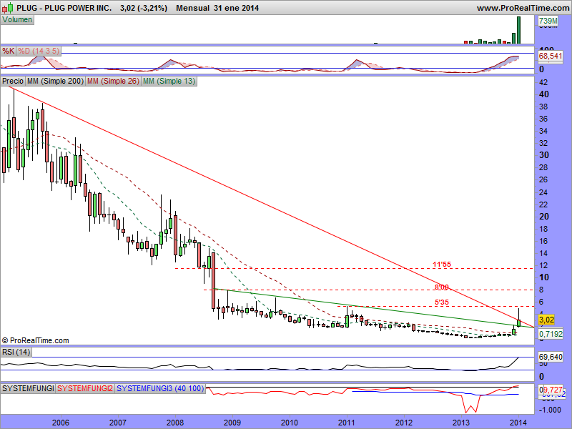
Task: Click the yellow 3,02 current price tag
Action: tap(546, 320)
